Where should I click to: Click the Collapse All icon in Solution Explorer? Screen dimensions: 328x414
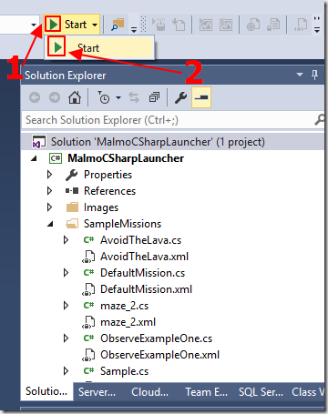tap(154, 97)
